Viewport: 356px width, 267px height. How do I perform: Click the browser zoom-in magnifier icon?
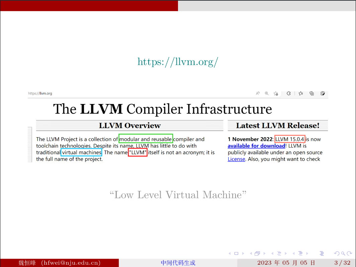point(267,93)
